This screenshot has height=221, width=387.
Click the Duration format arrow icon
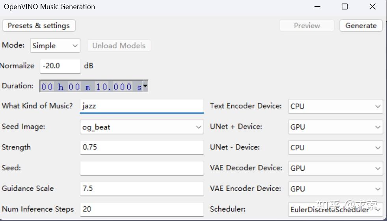click(145, 86)
